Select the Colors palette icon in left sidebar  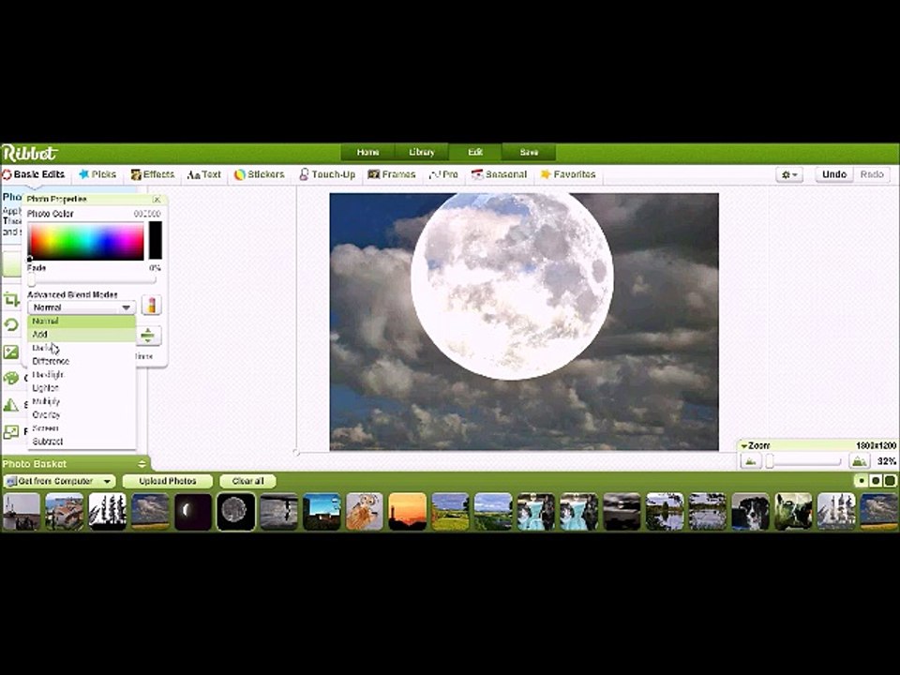click(11, 378)
